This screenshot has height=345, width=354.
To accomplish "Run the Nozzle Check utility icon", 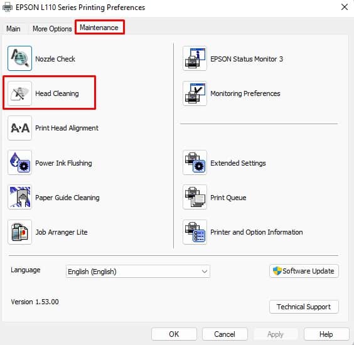I will click(19, 58).
